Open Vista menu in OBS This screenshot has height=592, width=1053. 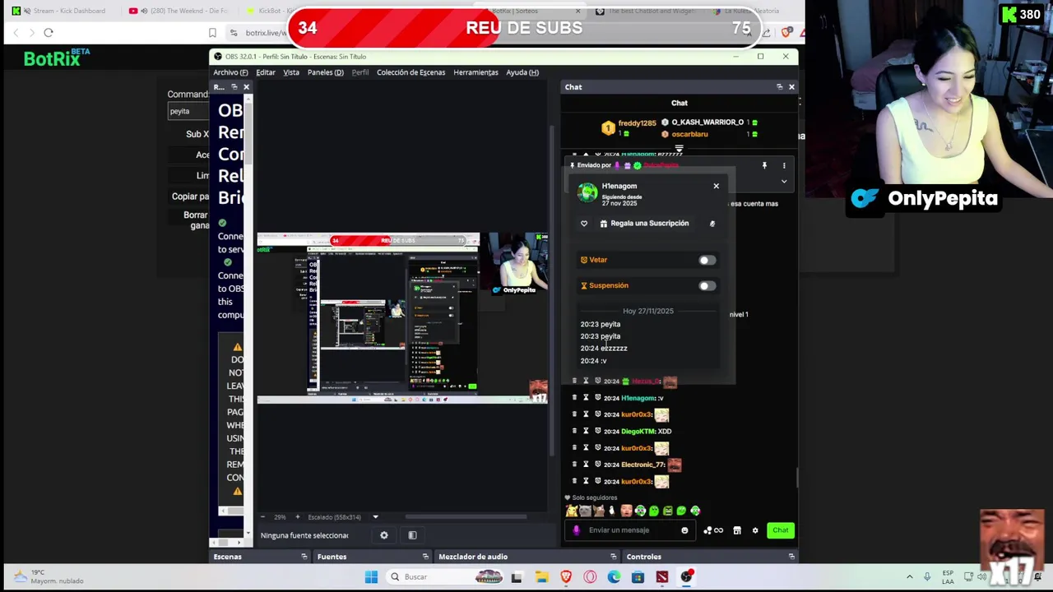[291, 72]
